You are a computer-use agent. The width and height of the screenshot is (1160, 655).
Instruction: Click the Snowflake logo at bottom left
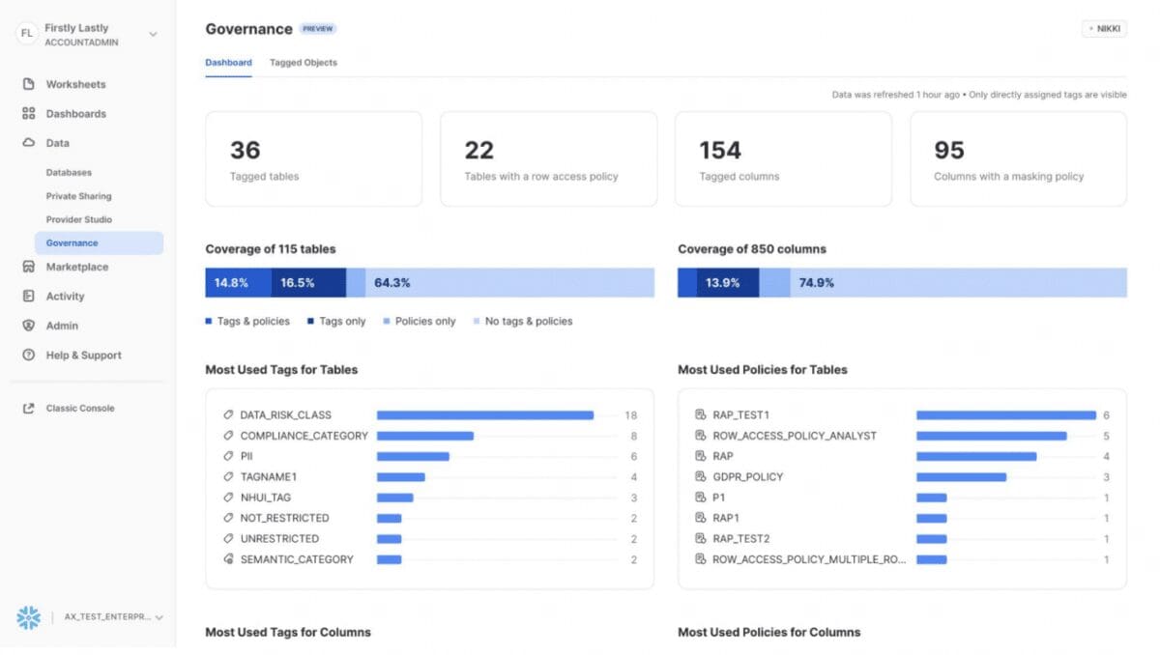coord(28,616)
